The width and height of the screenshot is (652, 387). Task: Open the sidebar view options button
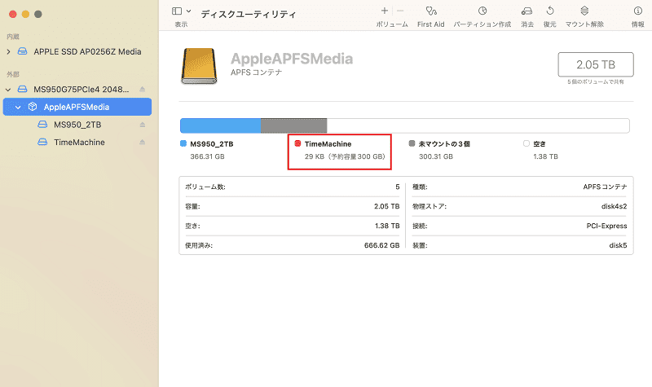click(177, 11)
